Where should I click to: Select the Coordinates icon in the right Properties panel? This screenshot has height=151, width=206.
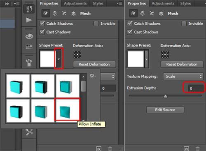[161, 14]
